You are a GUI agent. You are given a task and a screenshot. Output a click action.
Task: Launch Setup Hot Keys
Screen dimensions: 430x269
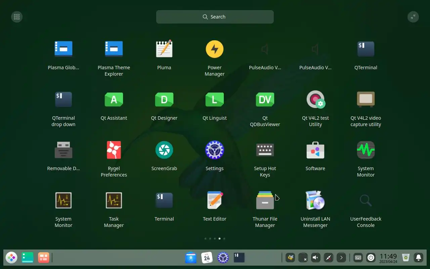point(265,150)
